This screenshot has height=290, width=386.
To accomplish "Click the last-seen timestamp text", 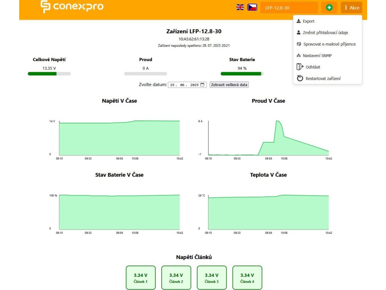I will click(x=194, y=46).
